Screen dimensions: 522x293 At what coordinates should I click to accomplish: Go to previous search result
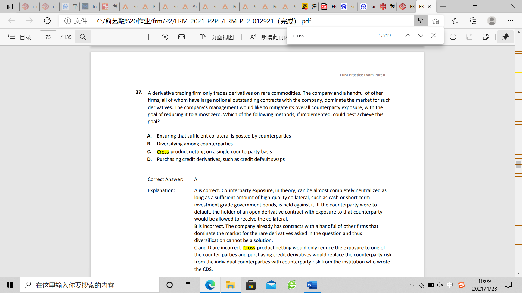tap(408, 36)
